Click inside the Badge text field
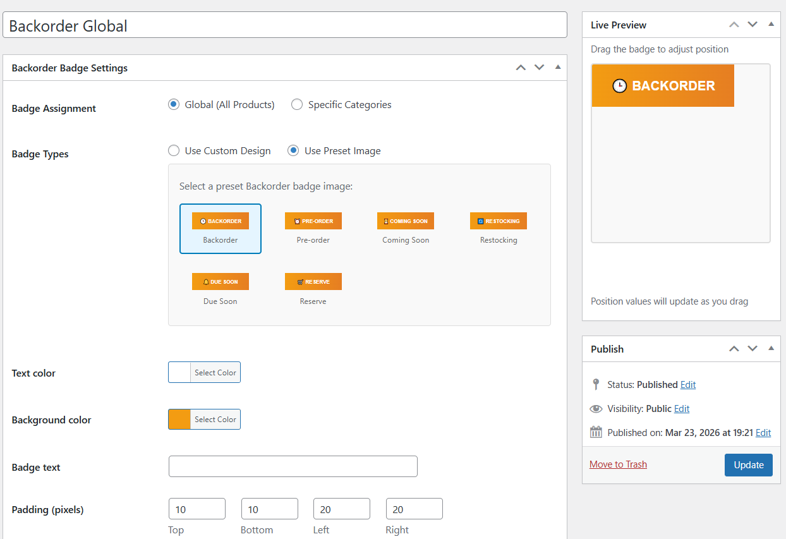This screenshot has width=786, height=539. point(293,466)
